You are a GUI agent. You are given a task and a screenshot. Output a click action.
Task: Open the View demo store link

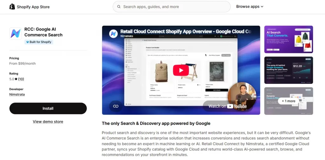pos(48,122)
